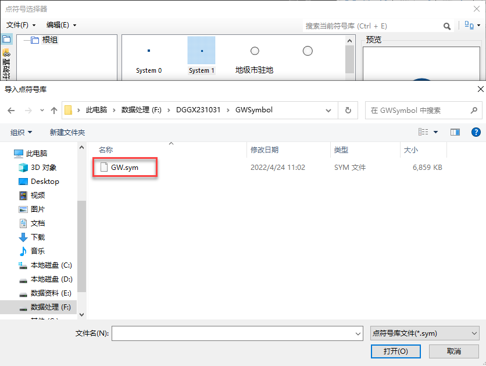Image resolution: width=486 pixels, height=366 pixels.
Task: Click the Cancel (取消) button
Action: pos(453,351)
